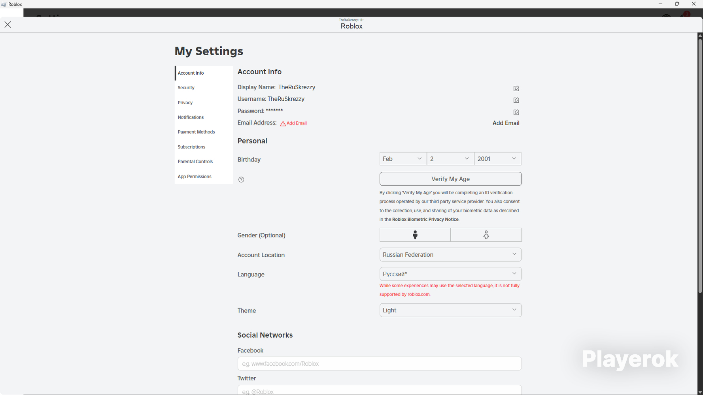Click the warning triangle next to Add Email
The image size is (703, 395).
tap(283, 124)
